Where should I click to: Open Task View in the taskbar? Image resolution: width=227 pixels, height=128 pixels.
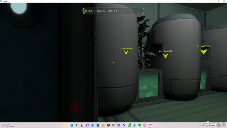pos(82,125)
